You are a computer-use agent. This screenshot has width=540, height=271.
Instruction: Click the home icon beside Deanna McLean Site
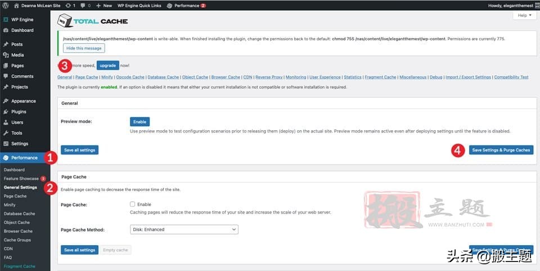point(16,6)
